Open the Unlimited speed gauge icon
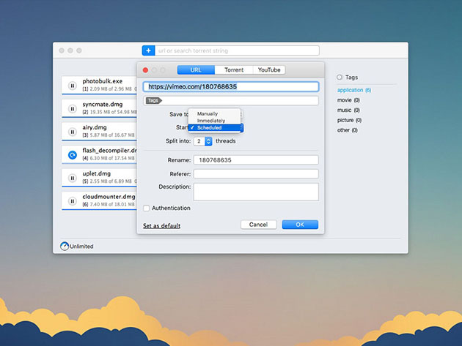 pyautogui.click(x=65, y=247)
